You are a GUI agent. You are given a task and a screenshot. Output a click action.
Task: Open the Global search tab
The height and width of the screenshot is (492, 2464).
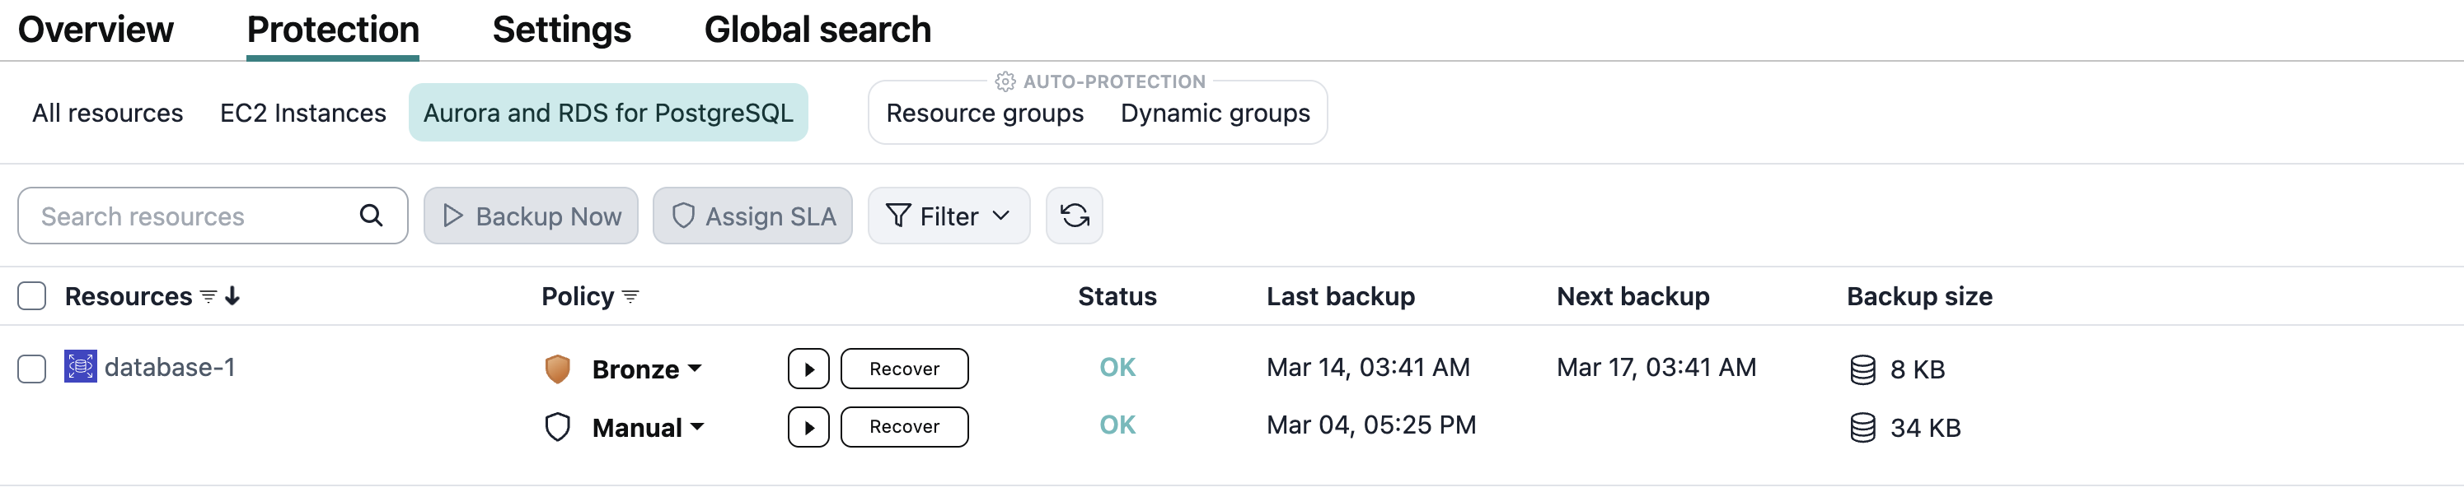click(x=817, y=30)
